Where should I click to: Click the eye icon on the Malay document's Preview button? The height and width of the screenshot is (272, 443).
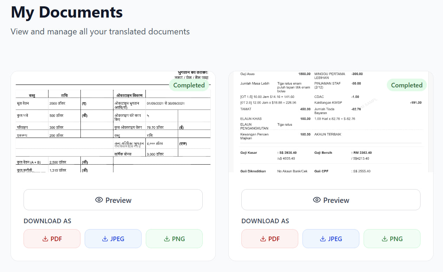click(x=317, y=200)
